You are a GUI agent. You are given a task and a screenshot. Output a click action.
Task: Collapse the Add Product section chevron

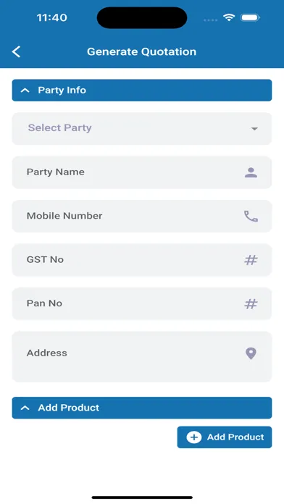pos(25,408)
